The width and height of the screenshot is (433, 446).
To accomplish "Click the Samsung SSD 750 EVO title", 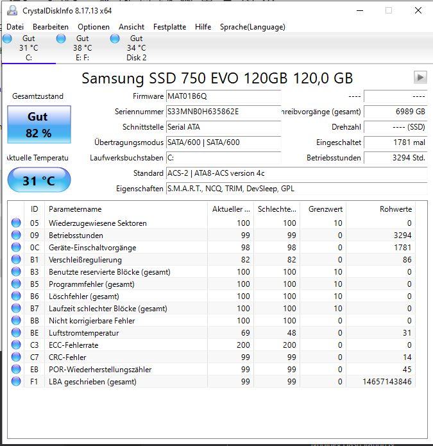I will [x=217, y=78].
